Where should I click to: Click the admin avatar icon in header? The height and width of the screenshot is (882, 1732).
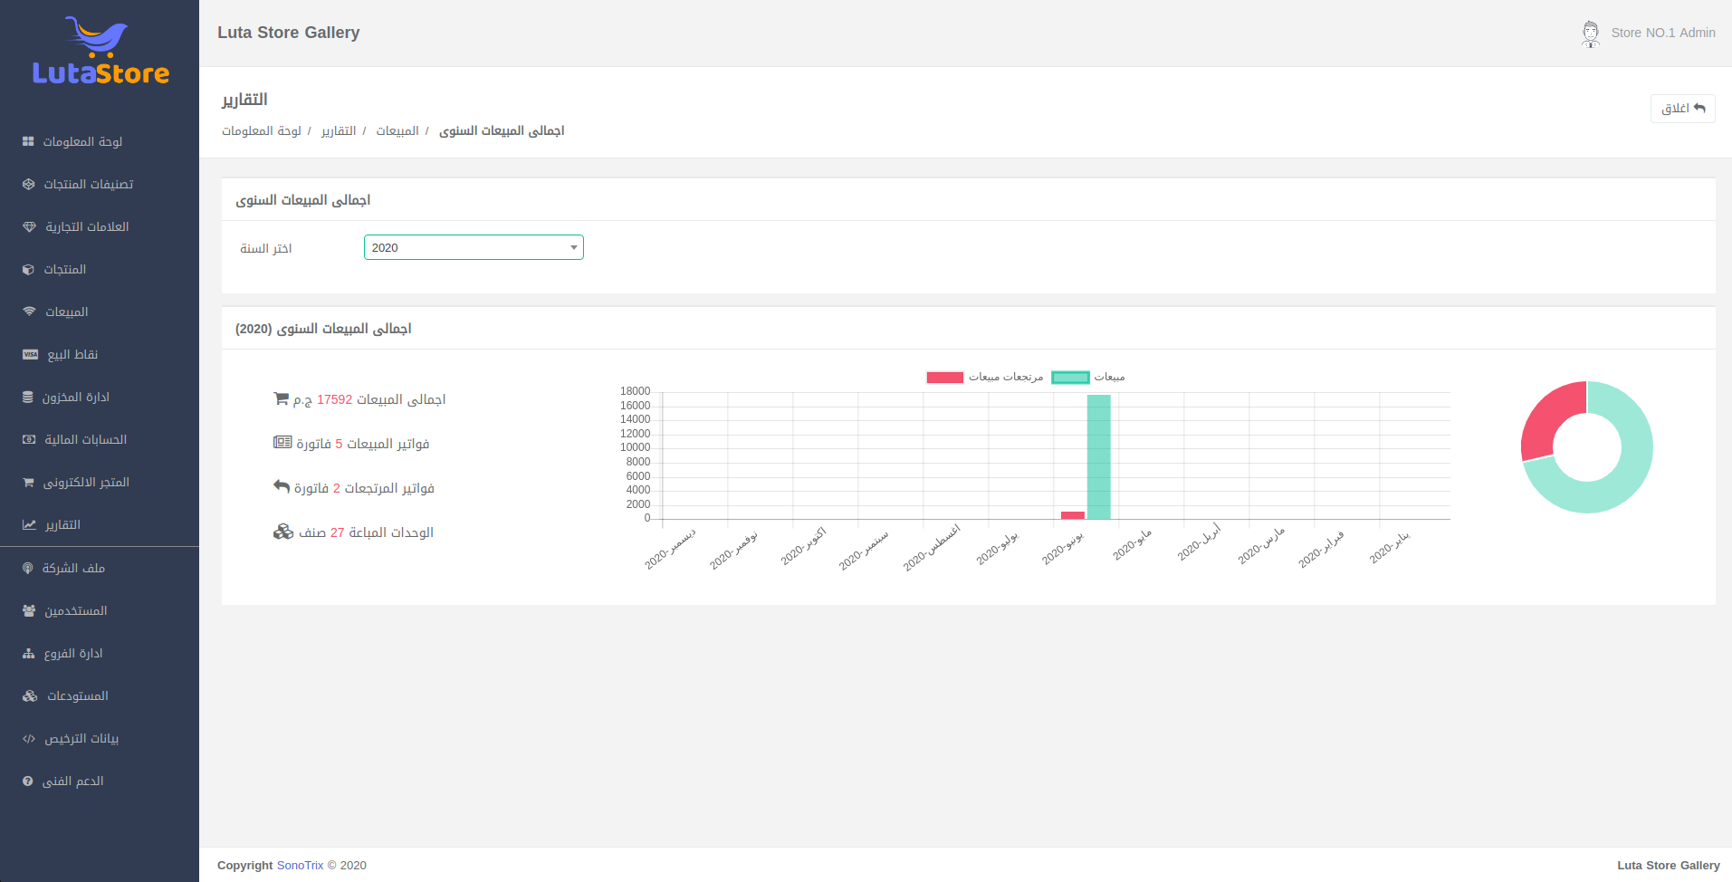coord(1590,34)
